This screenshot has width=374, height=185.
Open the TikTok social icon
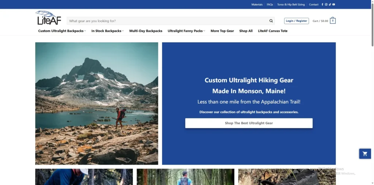pos(330,4)
